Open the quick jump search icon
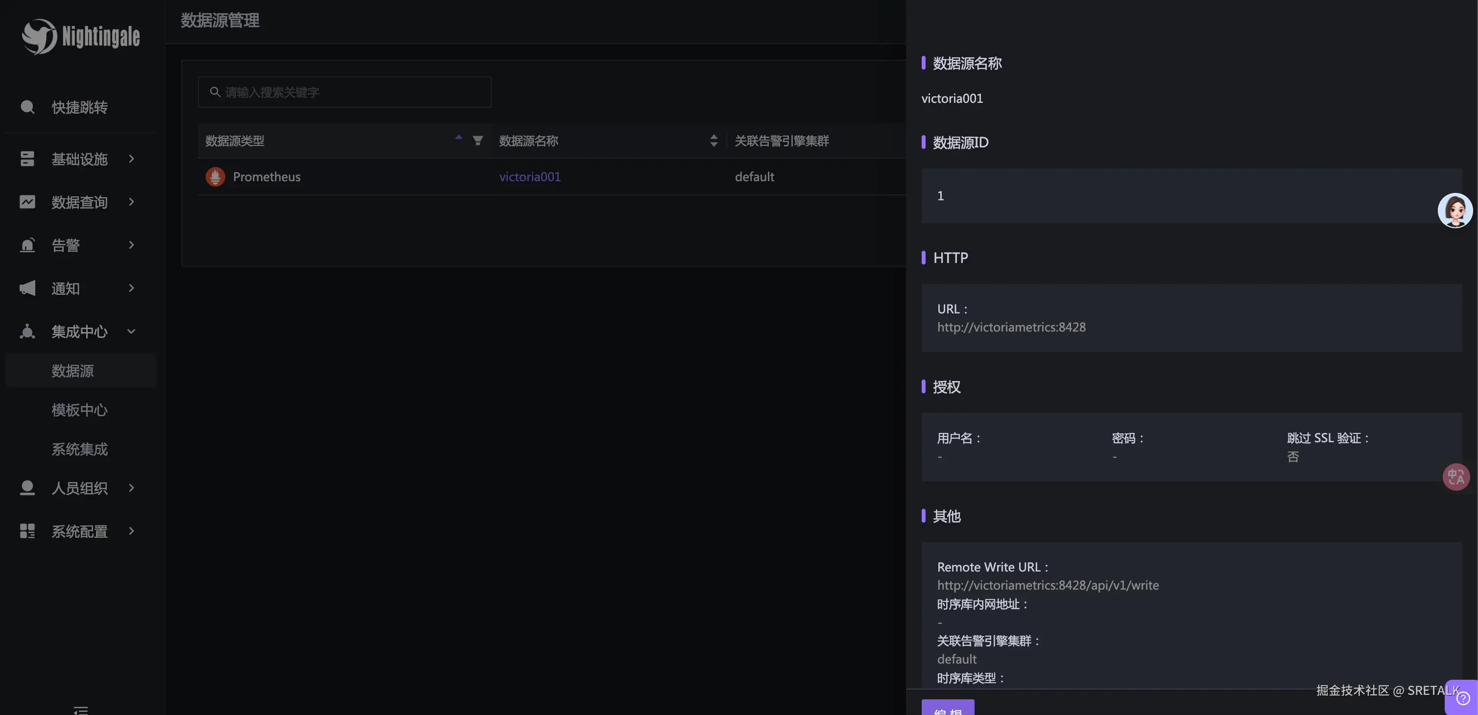 tap(27, 107)
